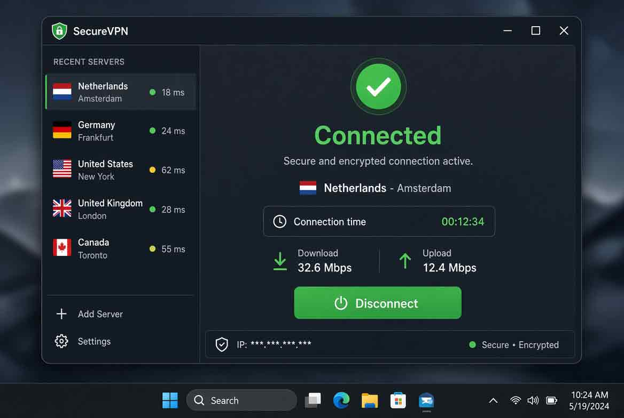Open Add Server
The image size is (624, 418).
(90, 314)
